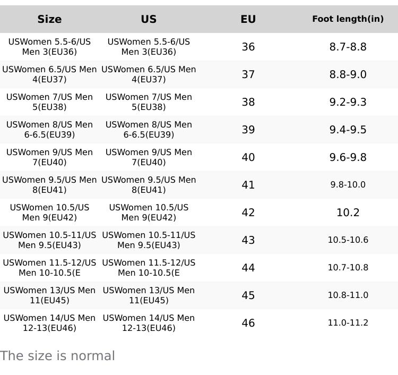Select EU size 37 cell
The width and height of the screenshot is (398, 375).
point(248,74)
